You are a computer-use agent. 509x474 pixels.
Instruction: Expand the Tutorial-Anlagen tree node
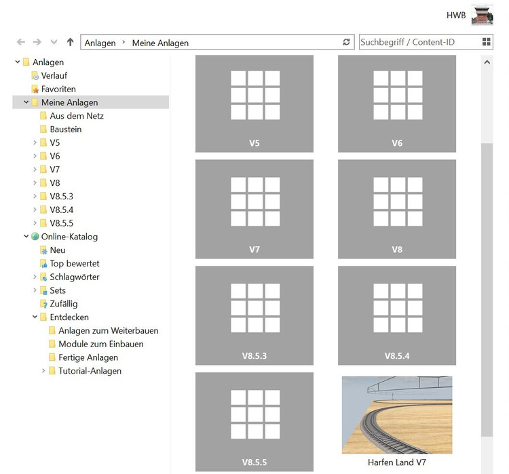click(43, 370)
